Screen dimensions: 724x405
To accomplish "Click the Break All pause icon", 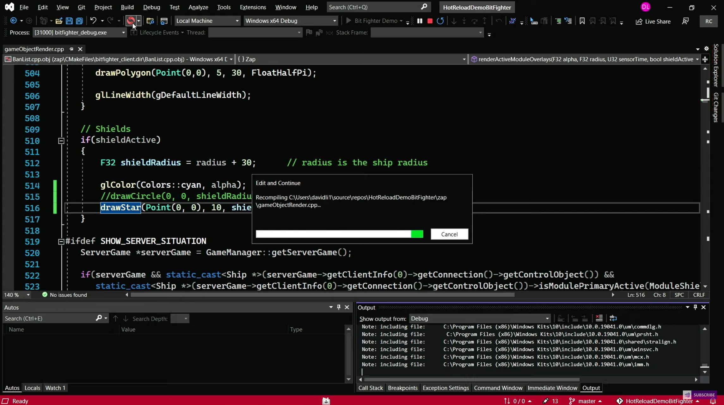I will click(x=420, y=21).
